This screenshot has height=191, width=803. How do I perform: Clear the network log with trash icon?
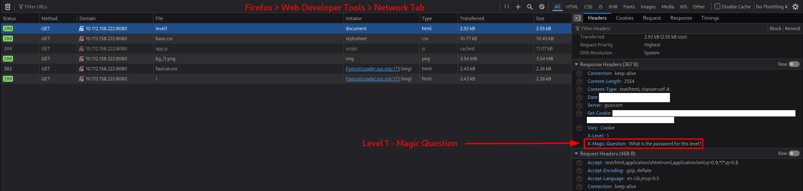(8, 7)
